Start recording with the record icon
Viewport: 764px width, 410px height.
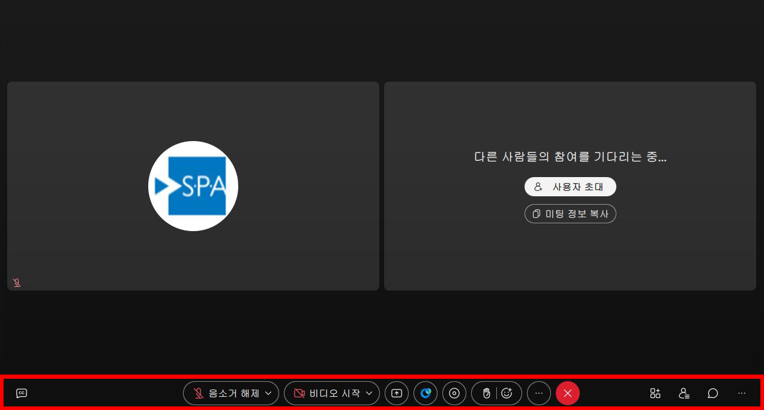click(454, 393)
